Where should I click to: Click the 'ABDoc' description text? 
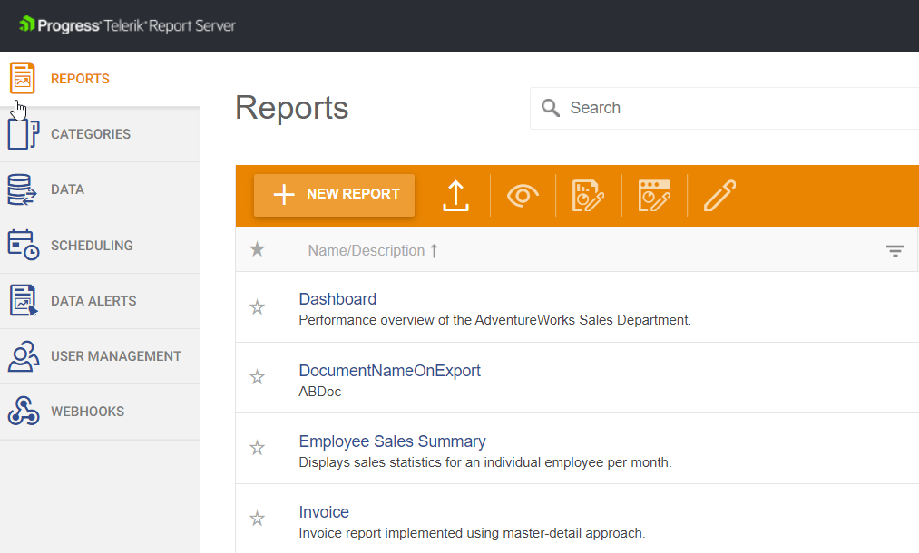[320, 392]
